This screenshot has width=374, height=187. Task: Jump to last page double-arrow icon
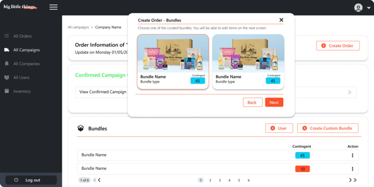(x=355, y=180)
